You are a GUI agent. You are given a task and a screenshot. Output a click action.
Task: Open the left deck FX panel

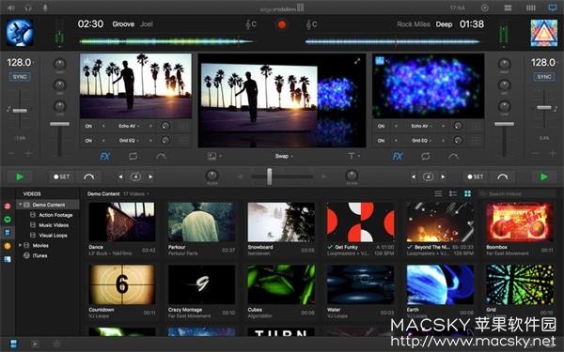pos(105,156)
